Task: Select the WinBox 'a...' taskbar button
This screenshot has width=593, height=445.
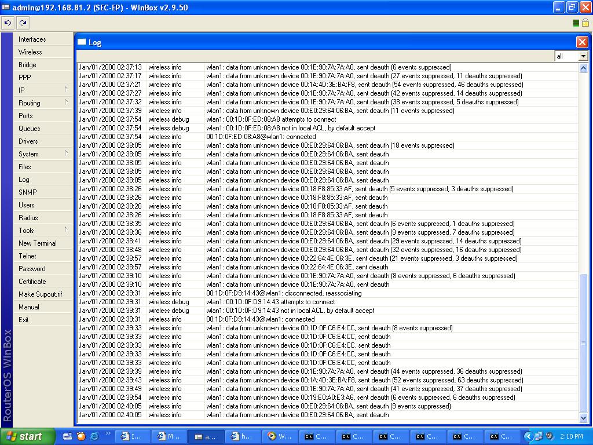Action: 206,436
